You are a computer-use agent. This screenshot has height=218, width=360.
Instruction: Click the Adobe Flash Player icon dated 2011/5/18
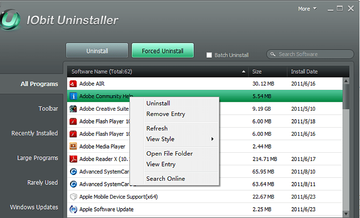[73, 121]
